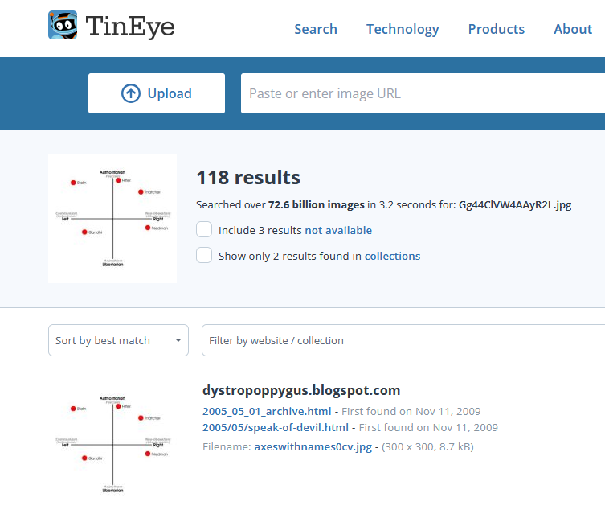Open the axeswithnames0cv.jpg filename link

(x=313, y=446)
